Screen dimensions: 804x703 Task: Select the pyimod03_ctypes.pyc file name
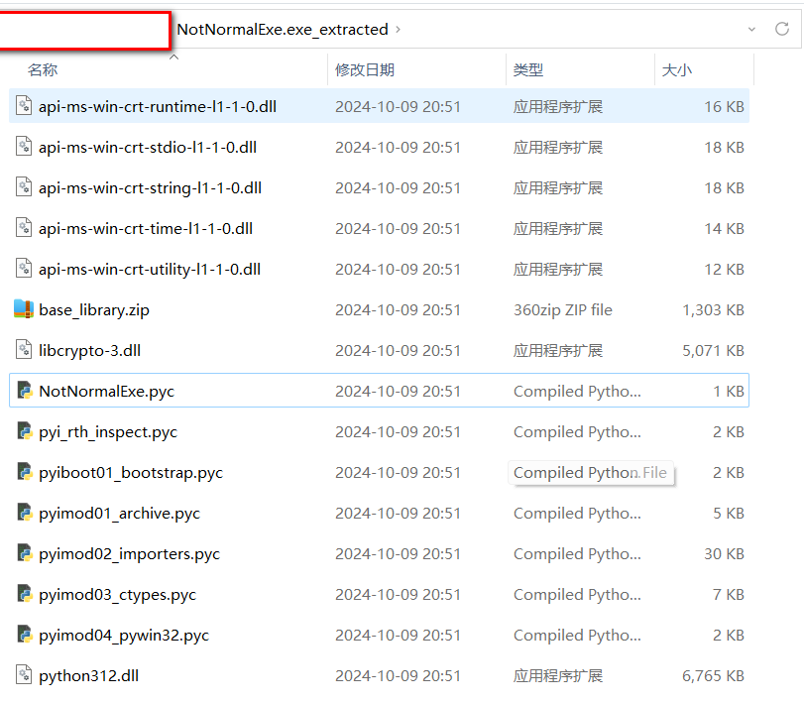pos(117,595)
